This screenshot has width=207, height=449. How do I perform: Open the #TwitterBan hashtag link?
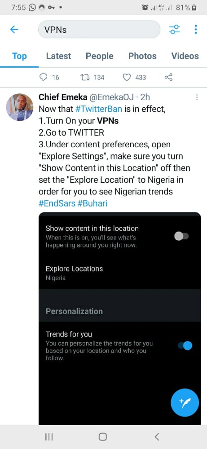[99, 109]
